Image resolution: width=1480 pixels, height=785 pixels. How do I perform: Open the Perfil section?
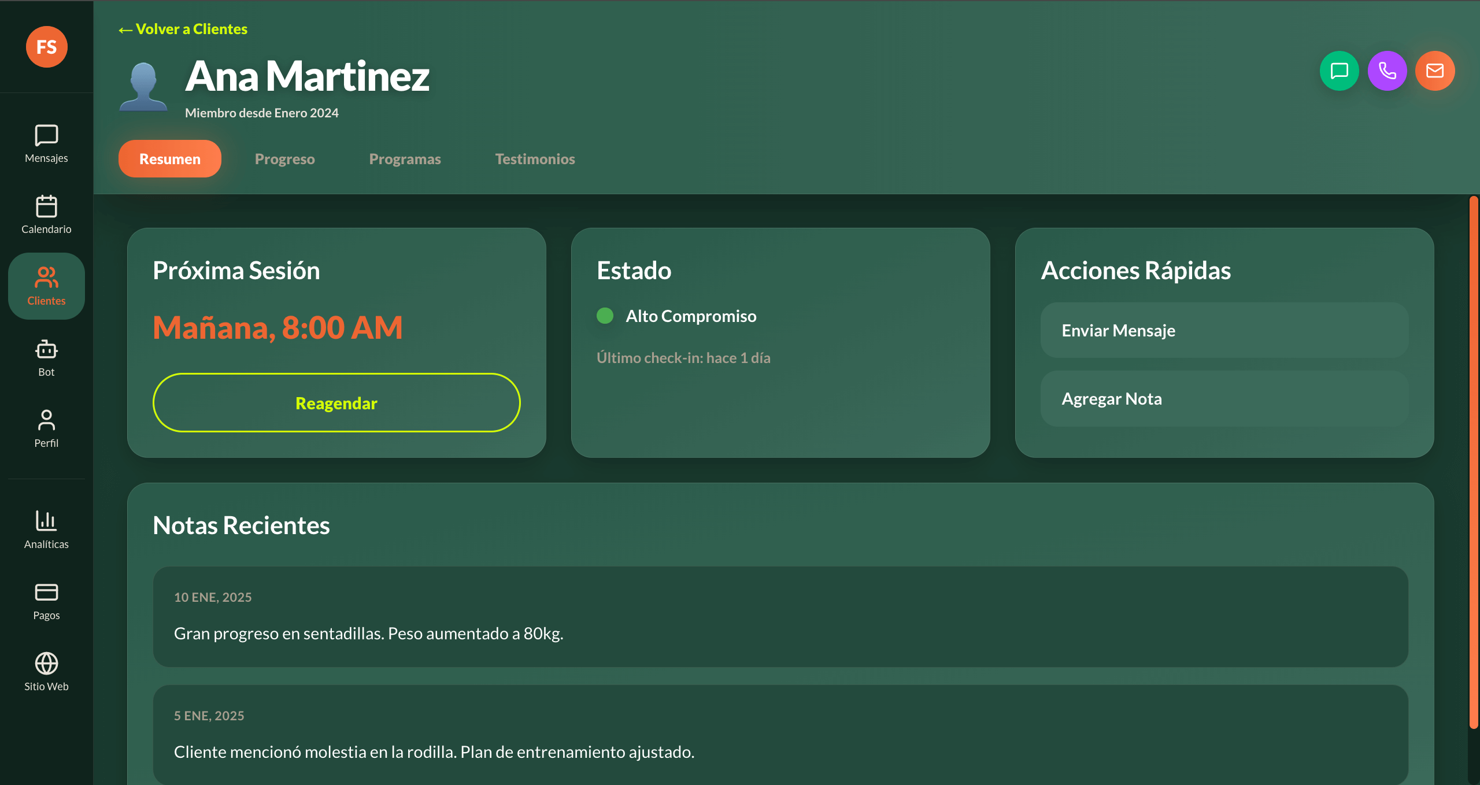[x=46, y=428]
